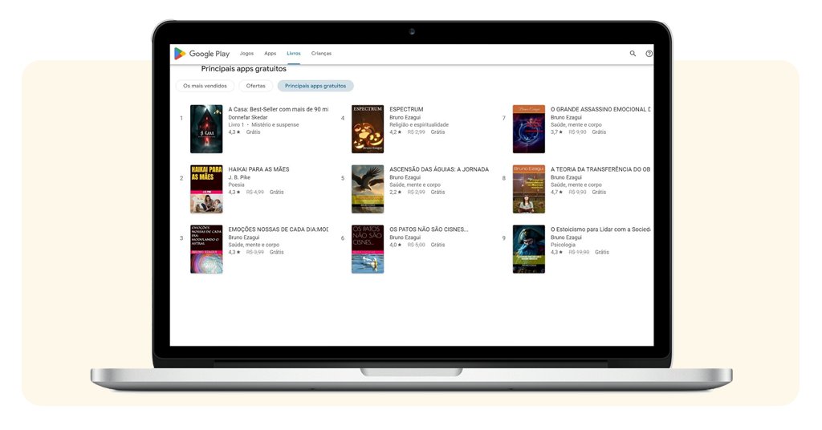Click author name Donnefar Skedar
Viewport: 822px width, 430px height.
click(x=248, y=117)
